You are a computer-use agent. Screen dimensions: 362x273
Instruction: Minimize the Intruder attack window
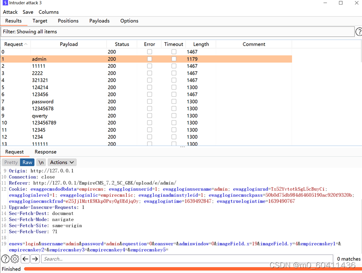[325, 3]
